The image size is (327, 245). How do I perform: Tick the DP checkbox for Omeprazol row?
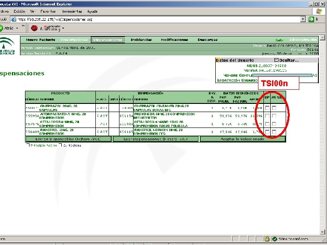(x=267, y=108)
